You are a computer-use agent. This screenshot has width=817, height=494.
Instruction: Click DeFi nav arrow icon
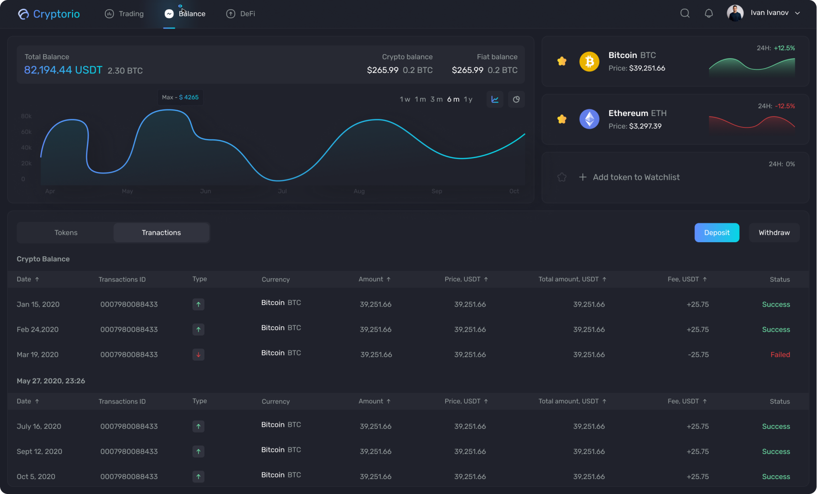tap(230, 14)
